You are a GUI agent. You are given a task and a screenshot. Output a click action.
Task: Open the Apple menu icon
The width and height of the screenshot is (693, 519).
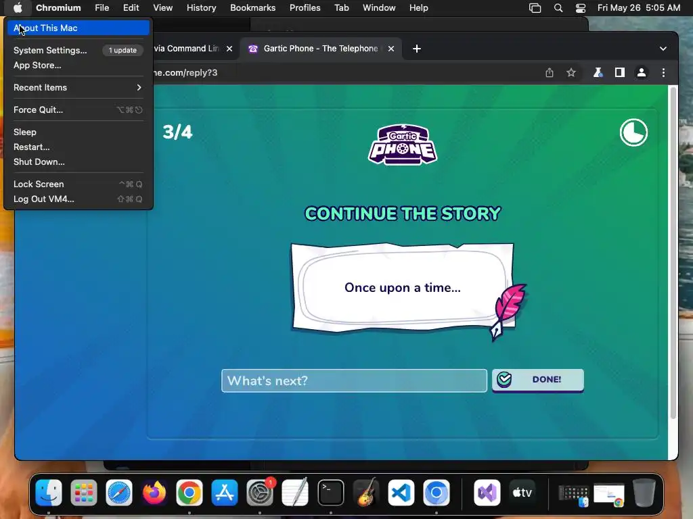(18, 7)
